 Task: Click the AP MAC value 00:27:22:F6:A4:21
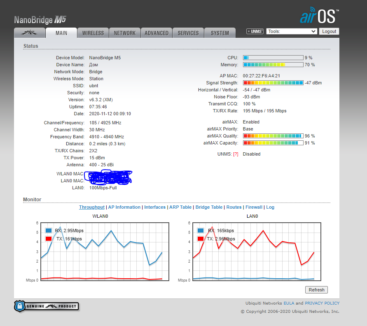point(261,76)
